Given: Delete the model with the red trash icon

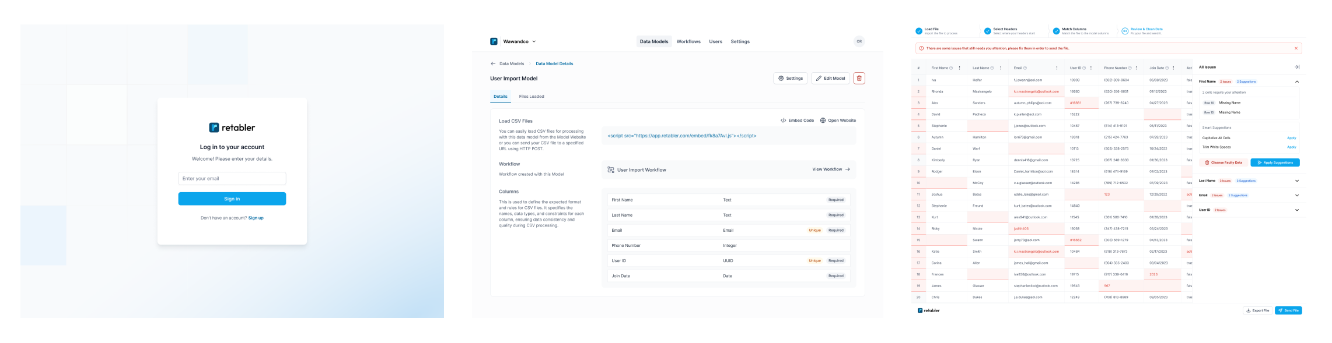Looking at the screenshot, I should (x=859, y=78).
